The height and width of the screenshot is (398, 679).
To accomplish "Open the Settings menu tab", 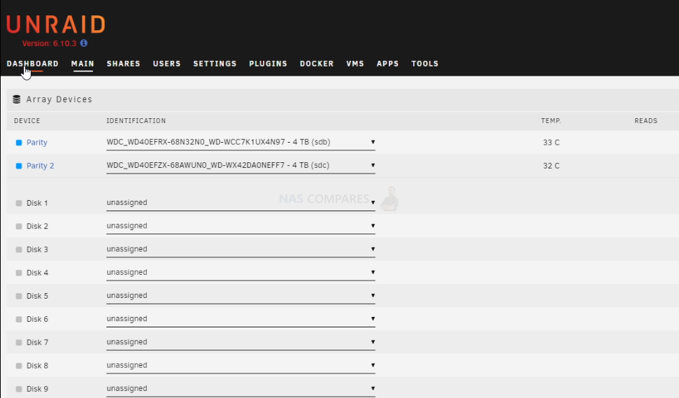I will point(215,64).
